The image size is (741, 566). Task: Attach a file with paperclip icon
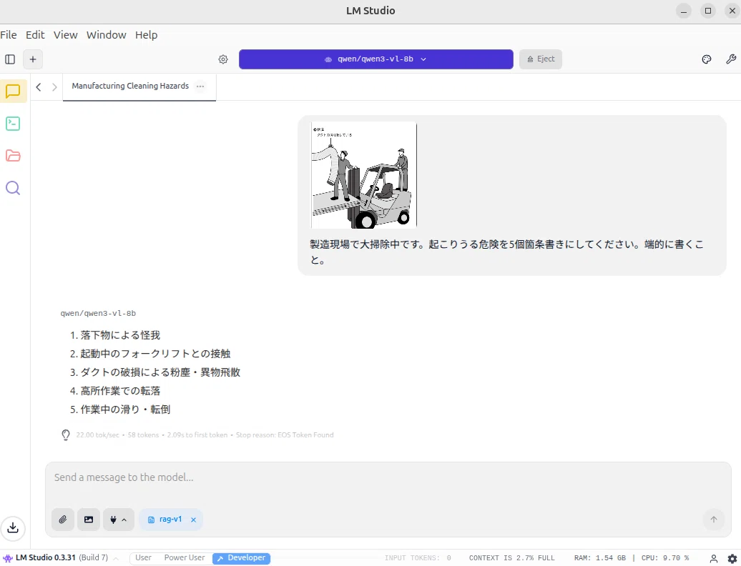pos(63,520)
